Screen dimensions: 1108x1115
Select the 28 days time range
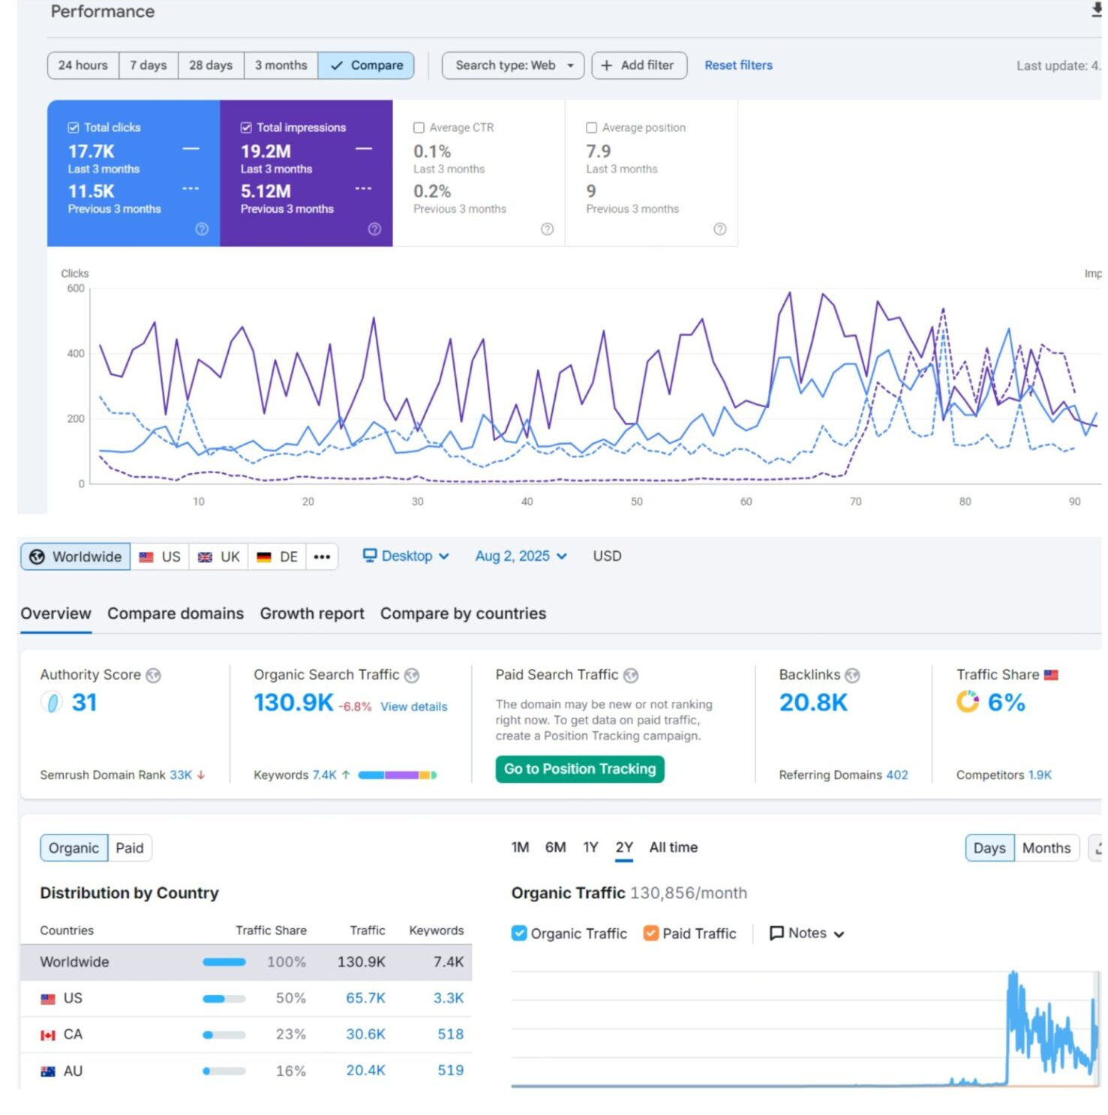click(x=211, y=66)
